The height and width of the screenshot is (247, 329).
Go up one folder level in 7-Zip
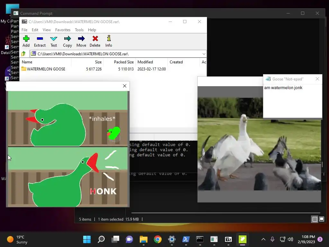23,54
